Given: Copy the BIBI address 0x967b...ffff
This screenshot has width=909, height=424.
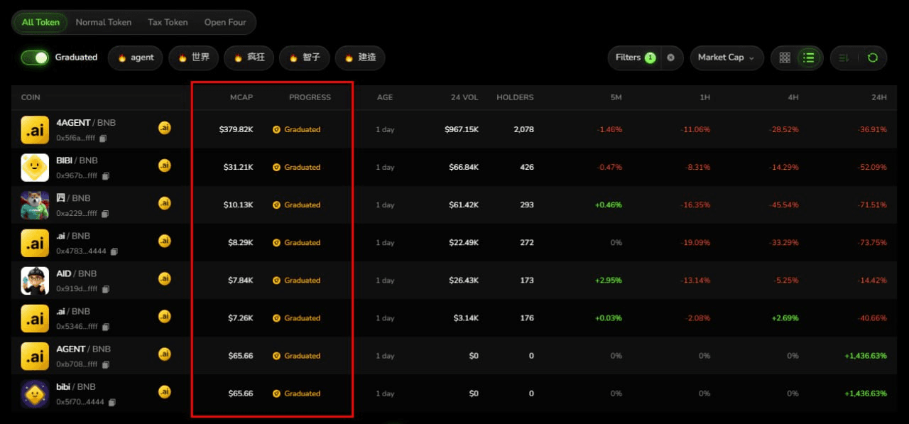Looking at the screenshot, I should 105,175.
